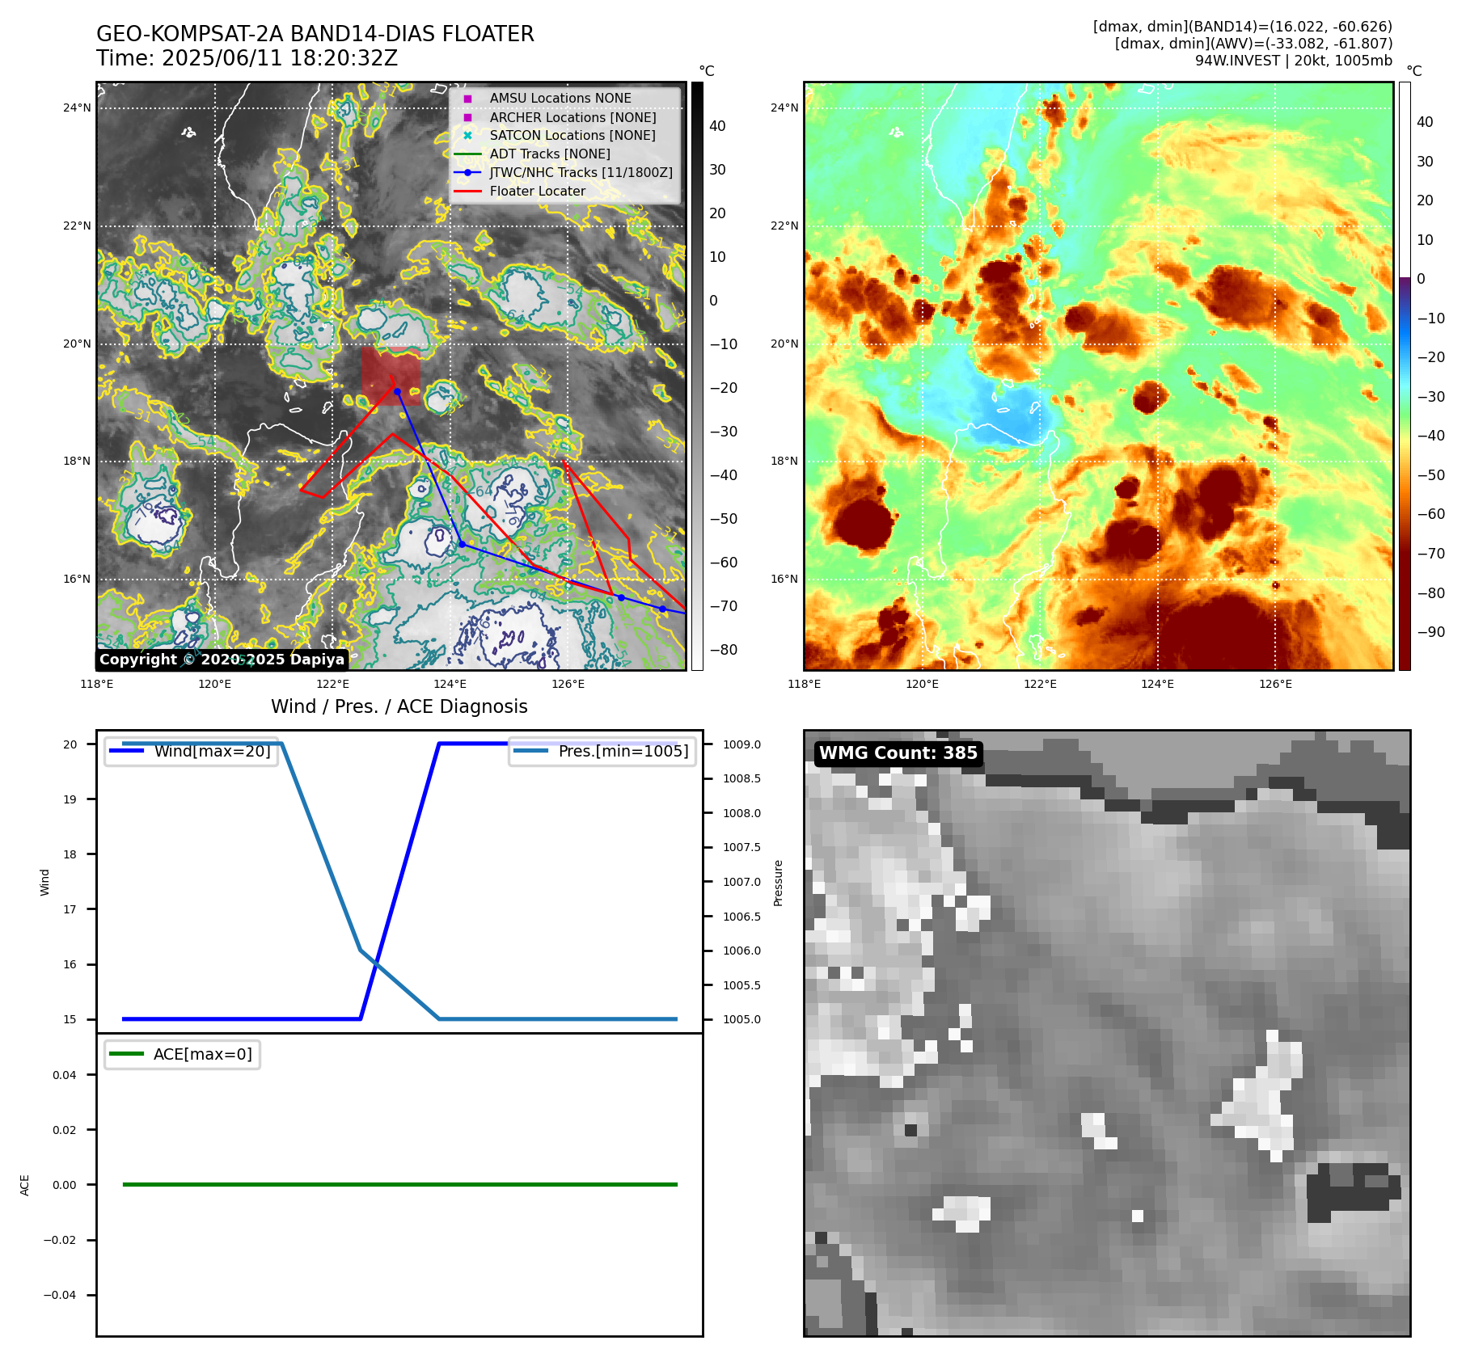Click the 'Pressure' axis label
1466x1366 pixels.
(779, 883)
